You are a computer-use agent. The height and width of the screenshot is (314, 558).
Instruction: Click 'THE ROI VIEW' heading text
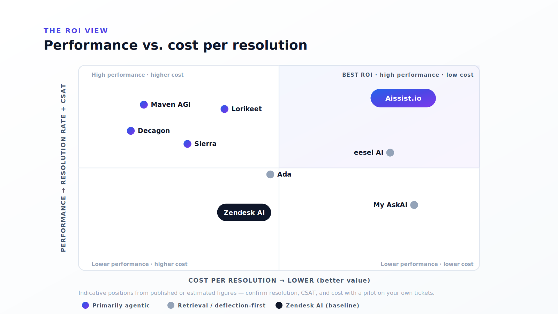(76, 31)
